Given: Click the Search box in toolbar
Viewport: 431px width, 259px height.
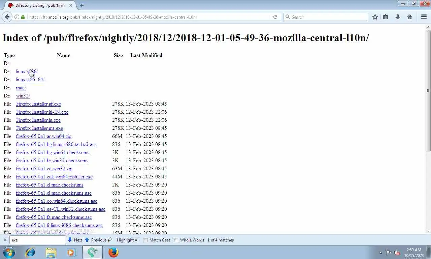Looking at the screenshot, I should point(326,17).
